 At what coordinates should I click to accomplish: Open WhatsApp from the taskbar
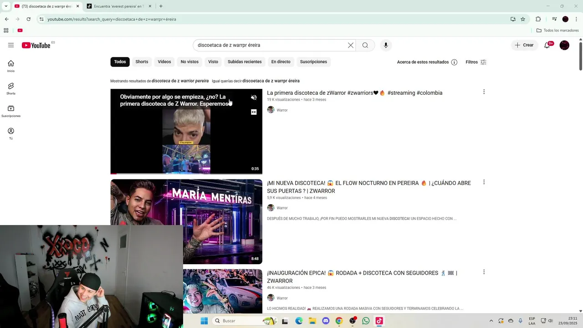(366, 321)
